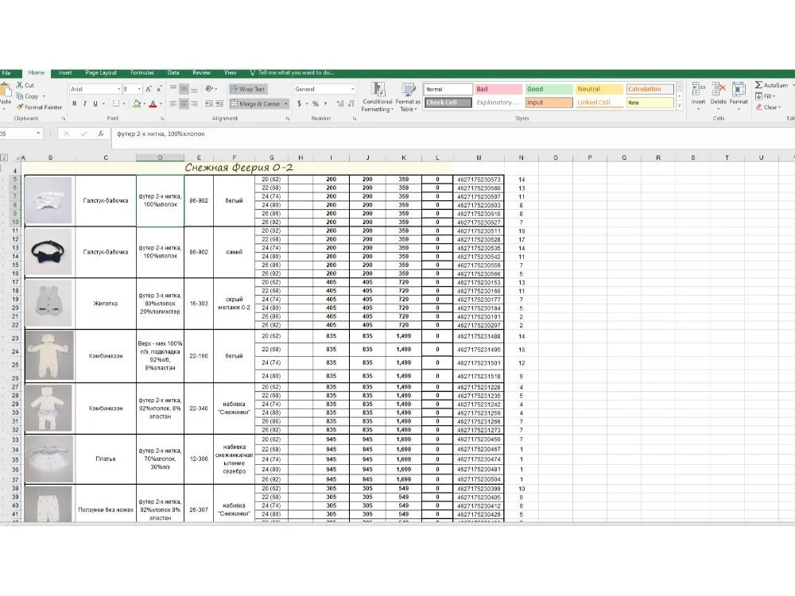Confirm the formula bar entry with the checkmark
Image resolution: width=795 pixels, height=596 pixels.
[83, 134]
